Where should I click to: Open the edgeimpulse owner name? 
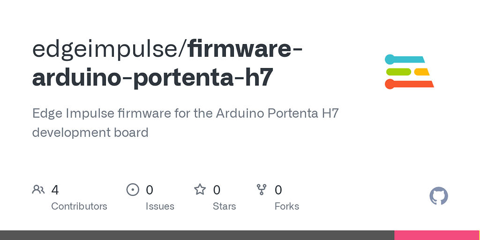click(x=107, y=49)
